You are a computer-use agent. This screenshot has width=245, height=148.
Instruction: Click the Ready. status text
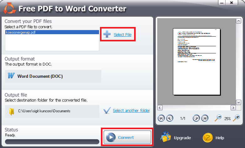pyautogui.click(x=10, y=135)
